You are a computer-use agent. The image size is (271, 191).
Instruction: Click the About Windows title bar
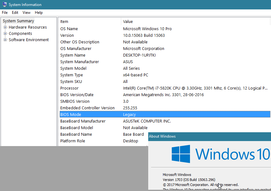pos(209,136)
